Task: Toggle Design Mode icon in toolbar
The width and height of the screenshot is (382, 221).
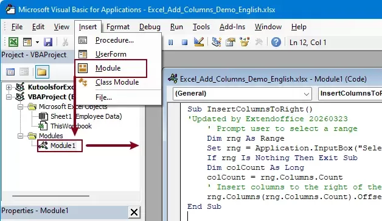Action: tap(199, 42)
